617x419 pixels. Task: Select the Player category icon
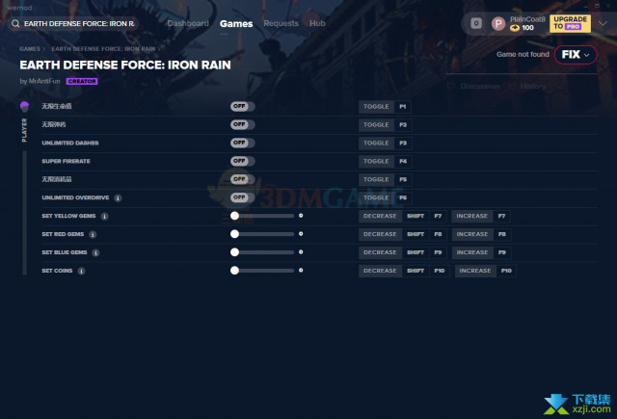point(24,105)
